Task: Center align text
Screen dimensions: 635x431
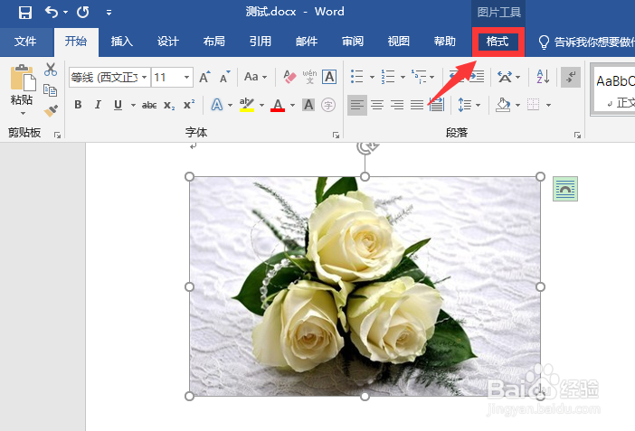Action: [x=377, y=105]
